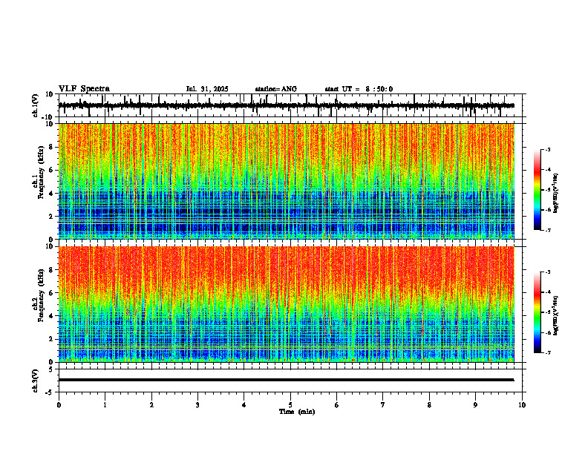This screenshot has height=454, width=588.
Task: Click the "VLF Spectra" title text
Action: [84, 89]
